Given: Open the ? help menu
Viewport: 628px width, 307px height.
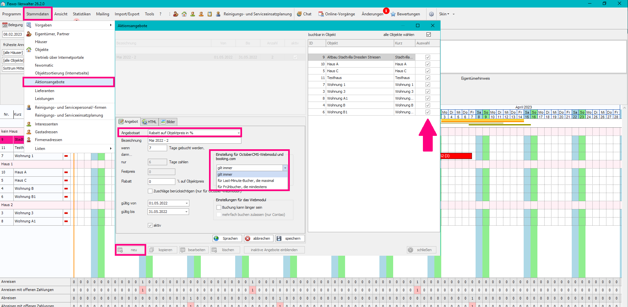Looking at the screenshot, I should pyautogui.click(x=160, y=14).
